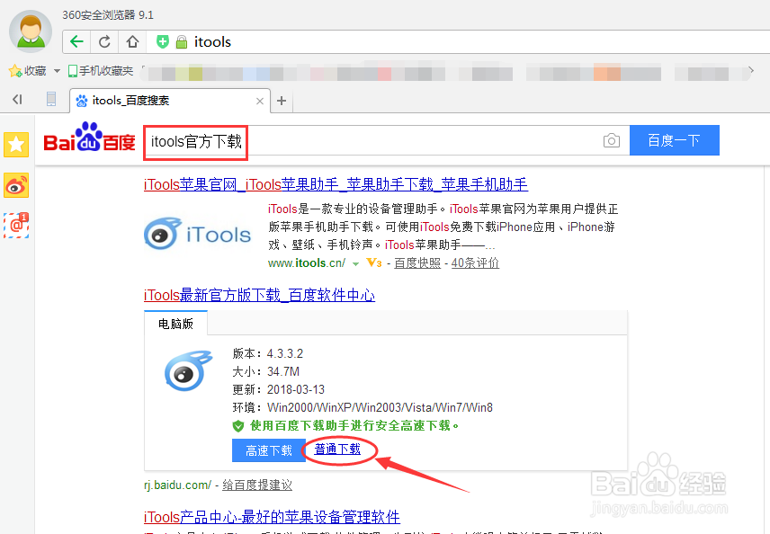
Task: Click the size text 34.7M
Action: pyautogui.click(x=282, y=371)
